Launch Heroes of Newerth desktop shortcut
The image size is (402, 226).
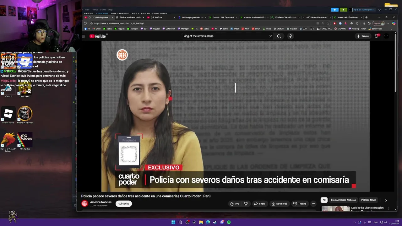25,115
